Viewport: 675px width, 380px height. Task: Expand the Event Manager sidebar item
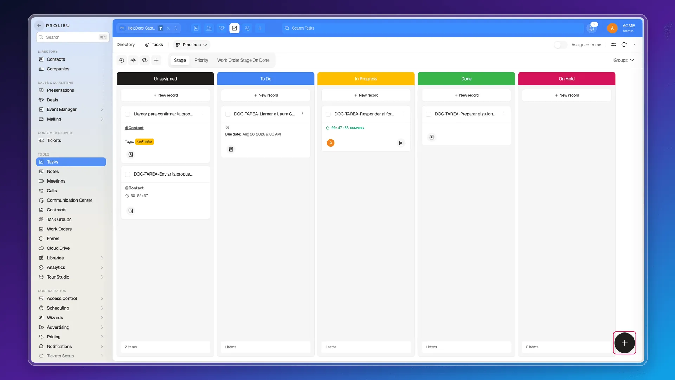point(102,109)
